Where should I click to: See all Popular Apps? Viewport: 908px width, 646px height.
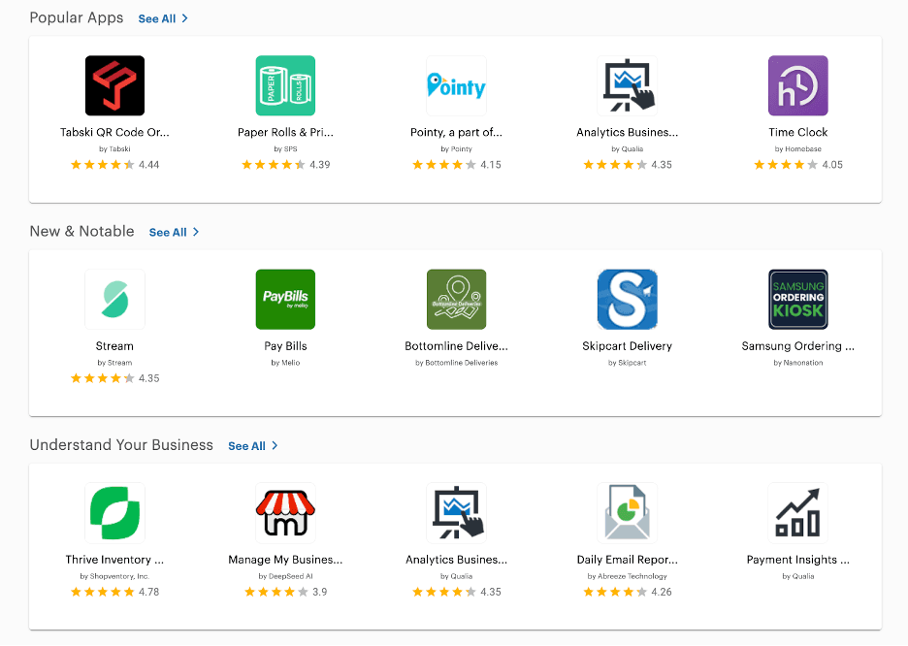[x=162, y=18]
